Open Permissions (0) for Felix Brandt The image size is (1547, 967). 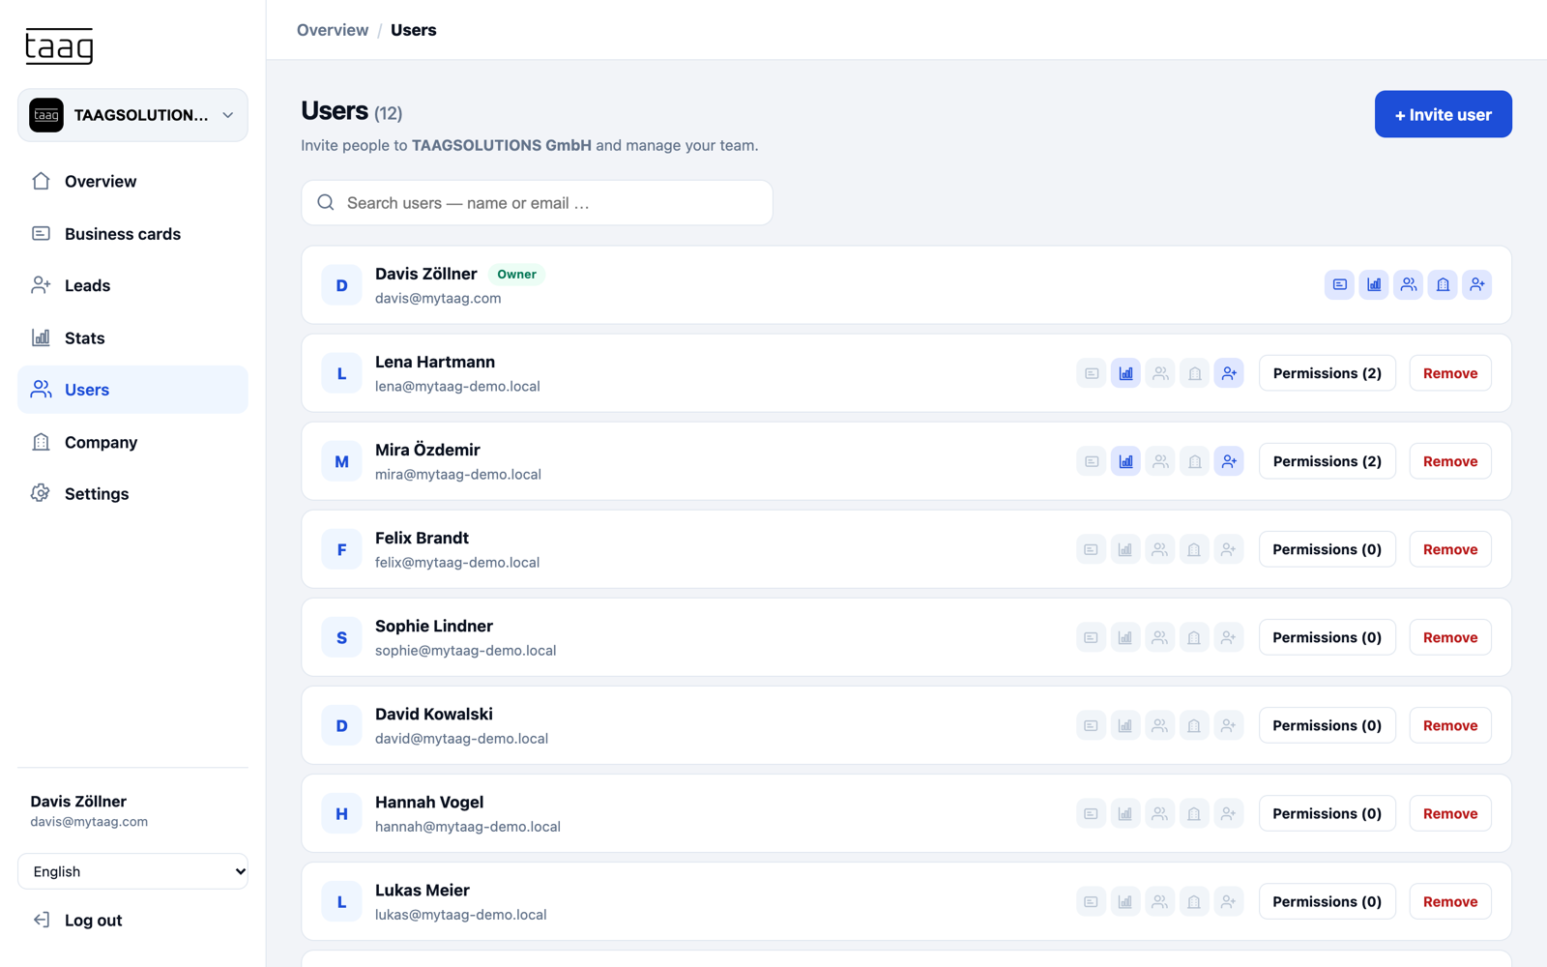click(1328, 549)
